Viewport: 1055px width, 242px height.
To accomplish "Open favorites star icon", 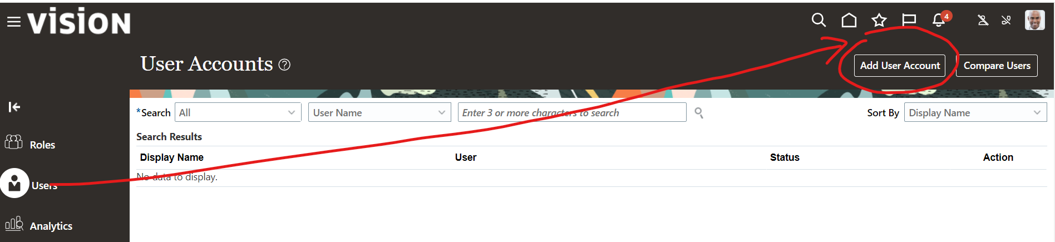I will click(879, 21).
